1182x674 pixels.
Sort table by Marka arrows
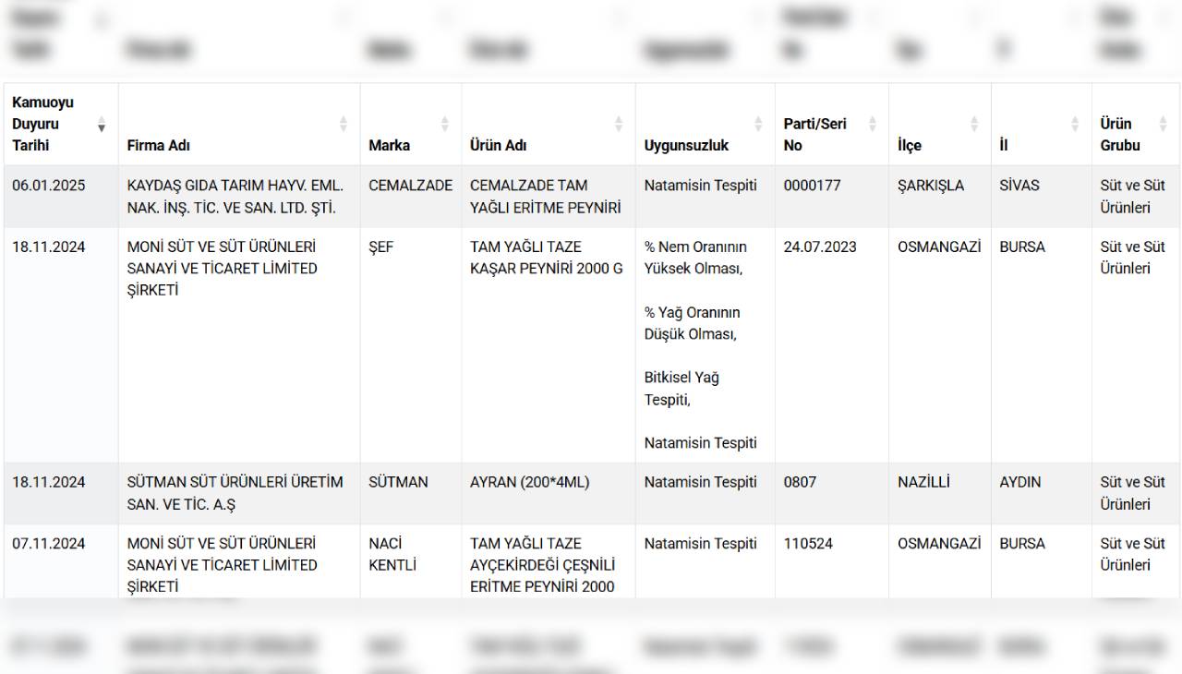[444, 124]
